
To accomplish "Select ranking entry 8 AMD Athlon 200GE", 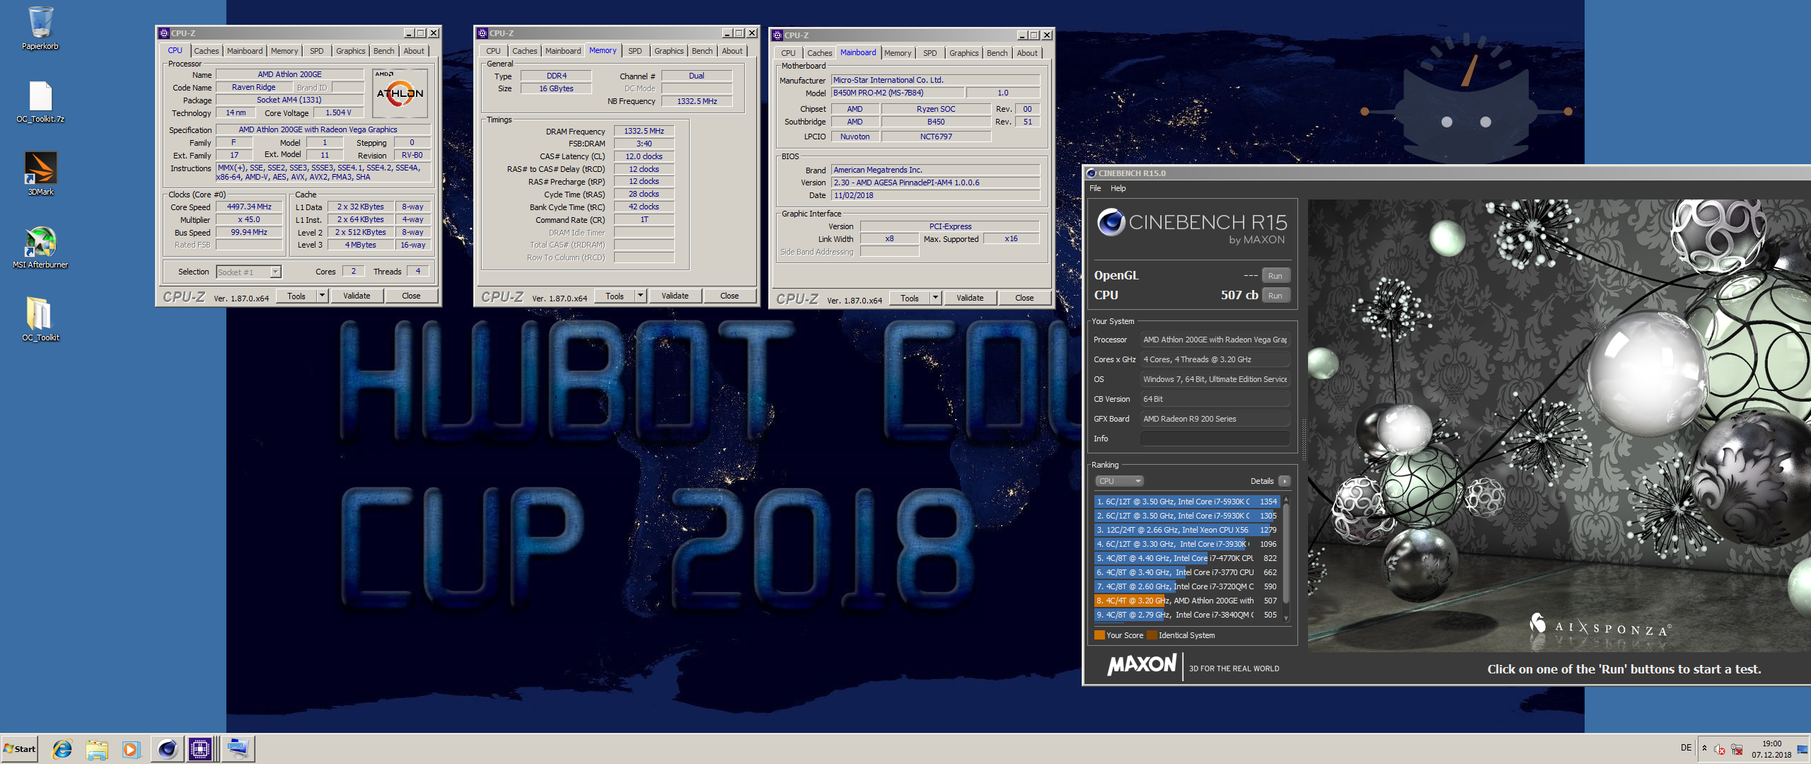I will point(1186,601).
